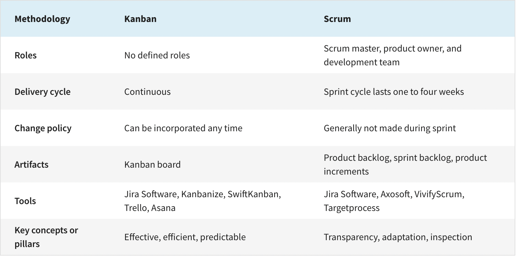This screenshot has height=257, width=516.
Task: Select 'Can be incorporated any time' cell
Action: tap(183, 128)
